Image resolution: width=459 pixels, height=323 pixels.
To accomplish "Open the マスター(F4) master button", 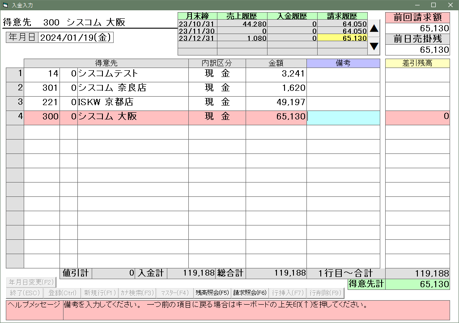I will (x=174, y=293).
